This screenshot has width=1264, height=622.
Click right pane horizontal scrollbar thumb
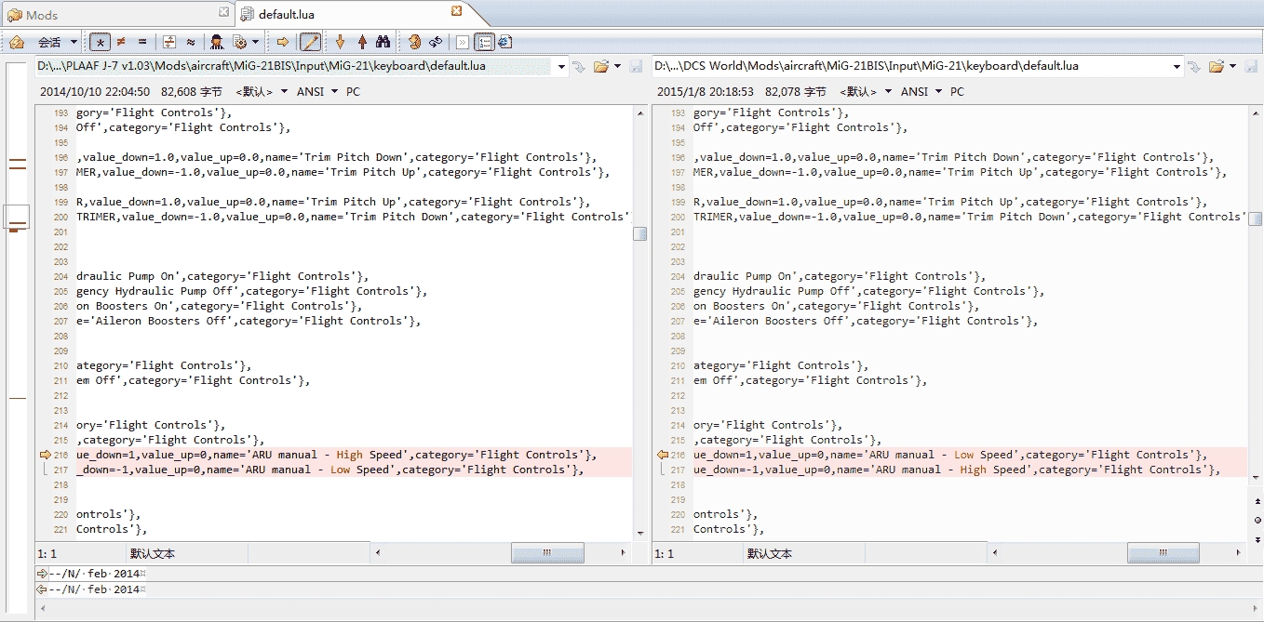click(1163, 553)
